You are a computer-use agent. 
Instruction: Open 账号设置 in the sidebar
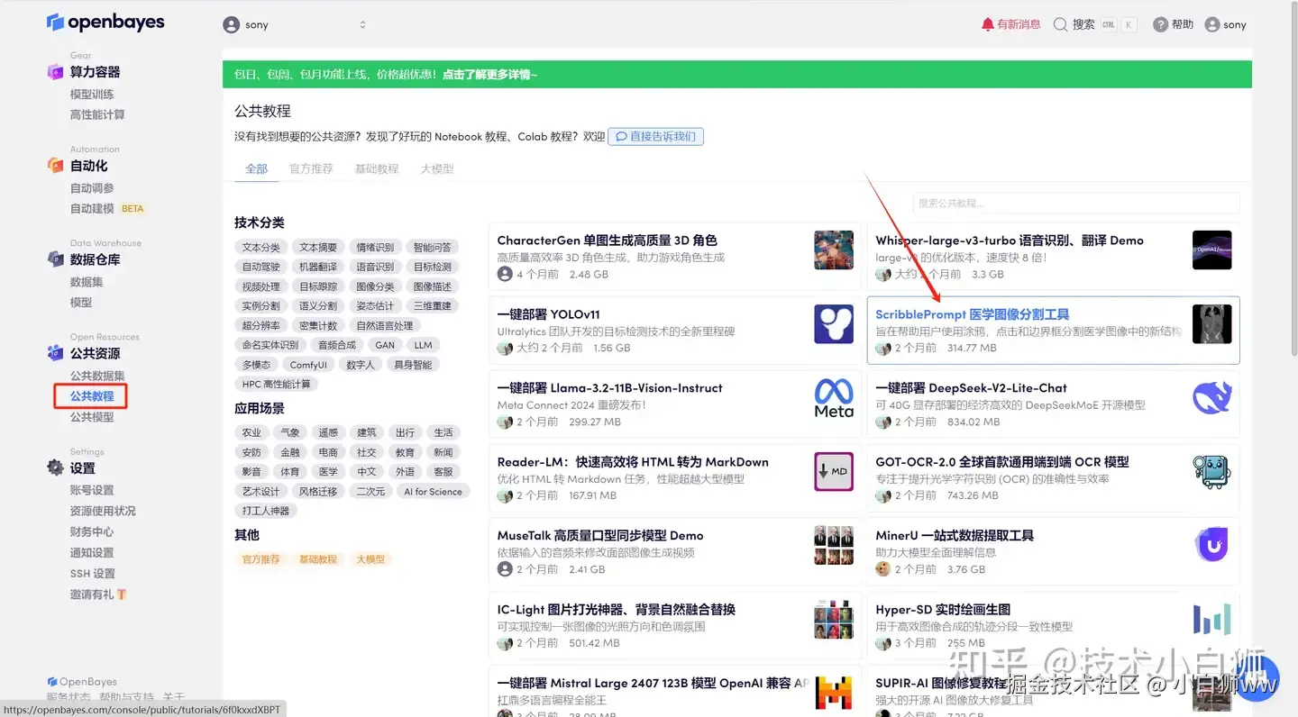point(92,490)
